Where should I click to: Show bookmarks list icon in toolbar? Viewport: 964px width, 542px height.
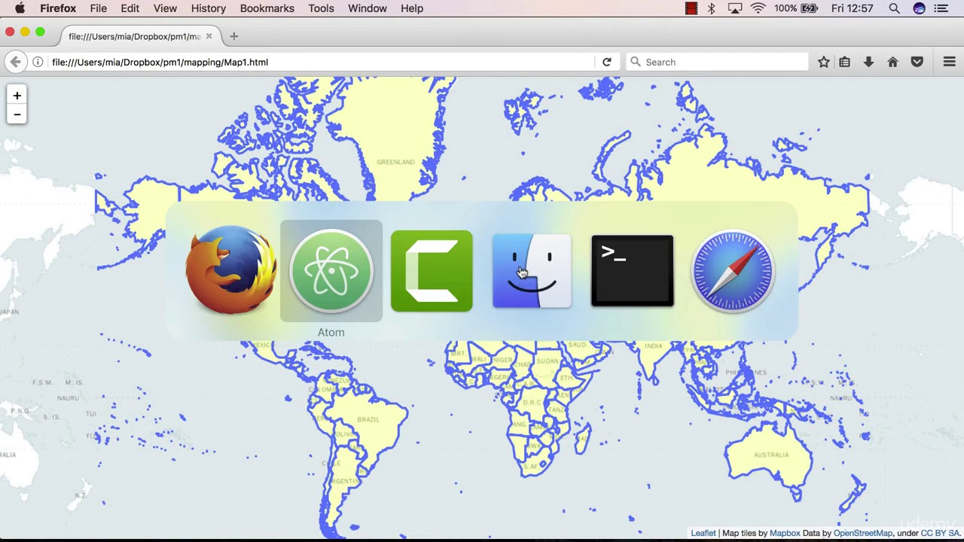point(845,62)
